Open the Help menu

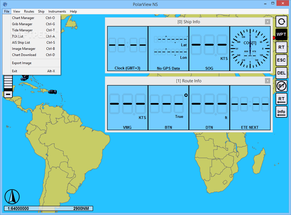pos(73,11)
